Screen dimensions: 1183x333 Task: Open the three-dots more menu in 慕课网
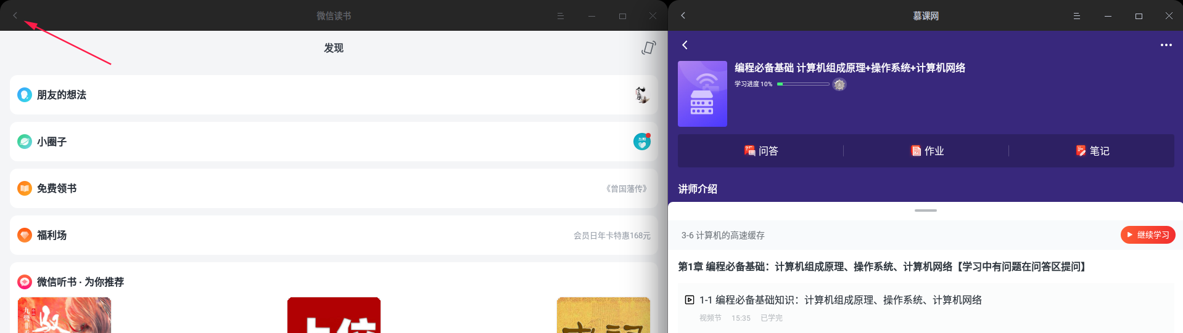pyautogui.click(x=1166, y=45)
